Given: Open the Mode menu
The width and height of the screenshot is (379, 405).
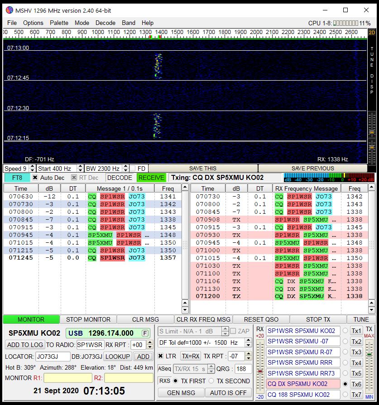Looking at the screenshot, I should [x=82, y=23].
